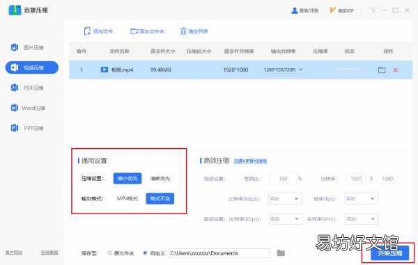Browse save folder icon next to path field
Viewport: 418px width, 265px height.
coord(281,252)
